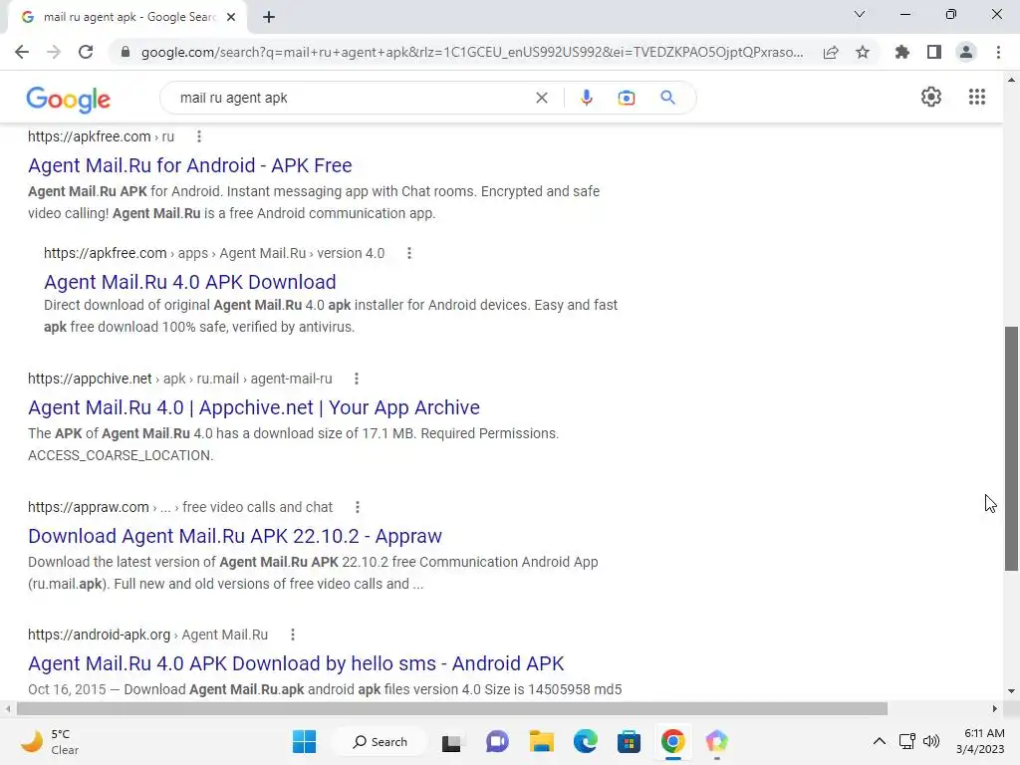This screenshot has width=1020, height=765.
Task: Open Microsoft Store from taskbar
Action: pos(629,741)
